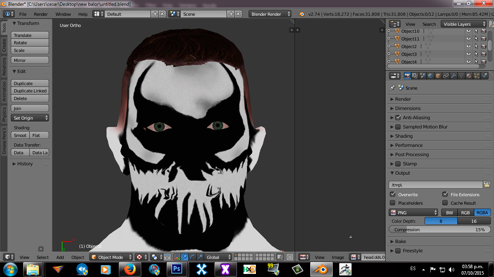Toggle selectability of Object2 arrow icon

pyautogui.click(x=476, y=47)
